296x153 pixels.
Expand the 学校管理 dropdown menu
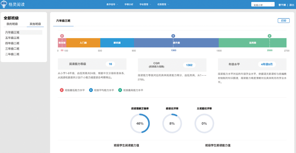145,4
